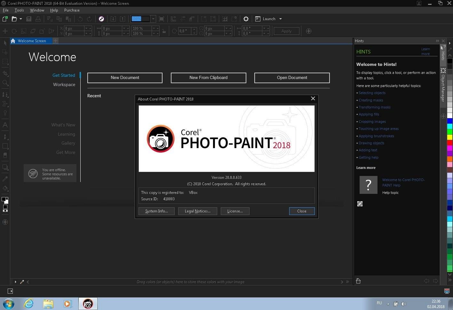Expand the Launch dropdown arrow
453x310 pixels.
click(x=281, y=19)
